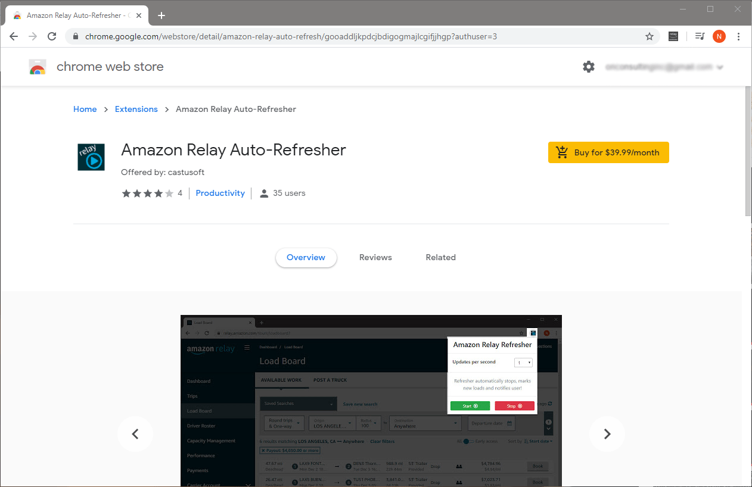Viewport: 752px width, 487px height.
Task: Click the refresh results icon on the Load Board
Action: point(549,403)
